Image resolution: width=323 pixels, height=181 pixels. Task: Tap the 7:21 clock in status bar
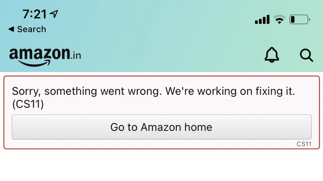[35, 14]
